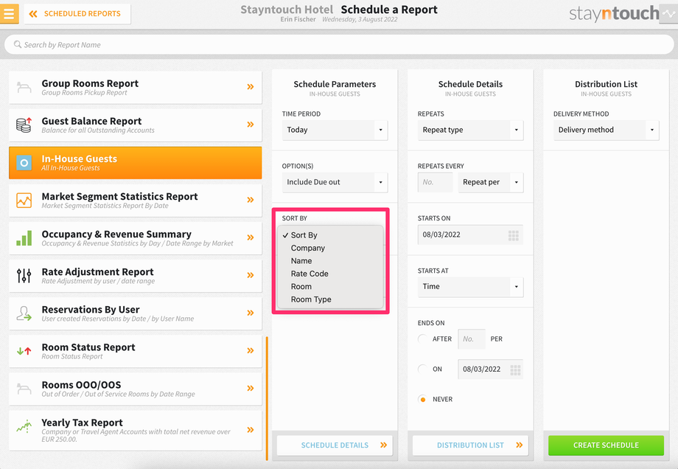This screenshot has height=469, width=678.
Task: Open the Starts On calendar picker icon
Action: point(513,235)
